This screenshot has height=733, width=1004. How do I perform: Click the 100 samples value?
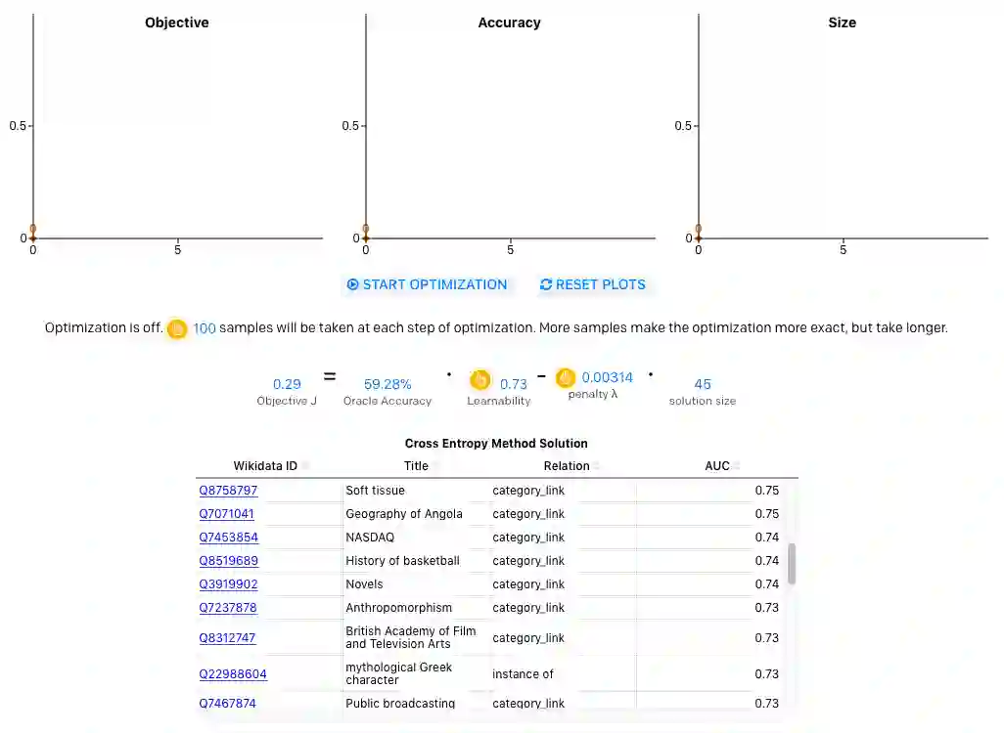click(205, 328)
